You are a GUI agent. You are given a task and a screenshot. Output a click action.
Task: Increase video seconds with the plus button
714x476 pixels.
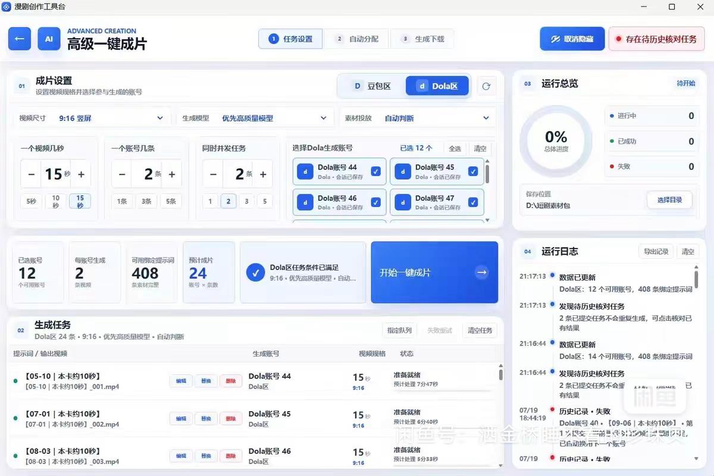pos(81,174)
